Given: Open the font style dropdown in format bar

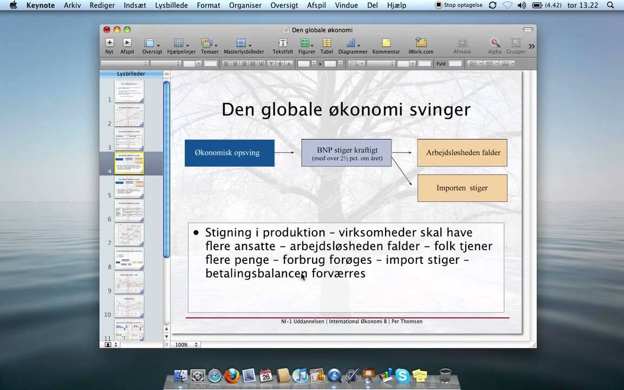Looking at the screenshot, I should coord(166,64).
